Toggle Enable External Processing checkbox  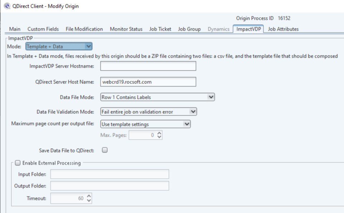(18, 163)
